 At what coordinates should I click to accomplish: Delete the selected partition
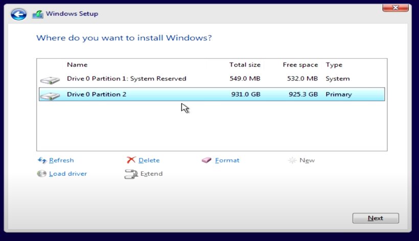tap(149, 160)
